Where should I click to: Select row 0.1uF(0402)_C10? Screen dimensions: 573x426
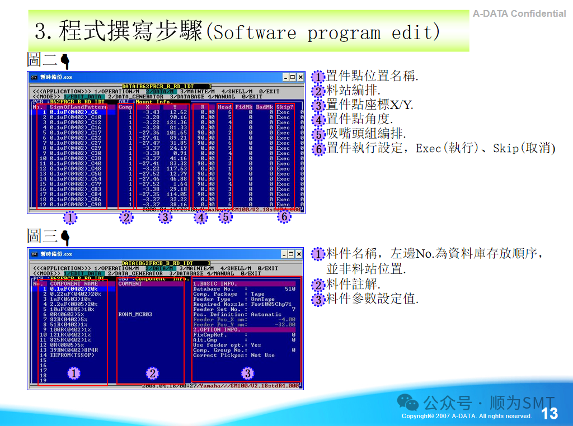[74, 117]
